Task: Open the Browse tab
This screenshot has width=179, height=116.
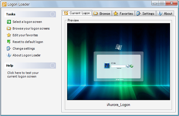Action: coord(102,14)
